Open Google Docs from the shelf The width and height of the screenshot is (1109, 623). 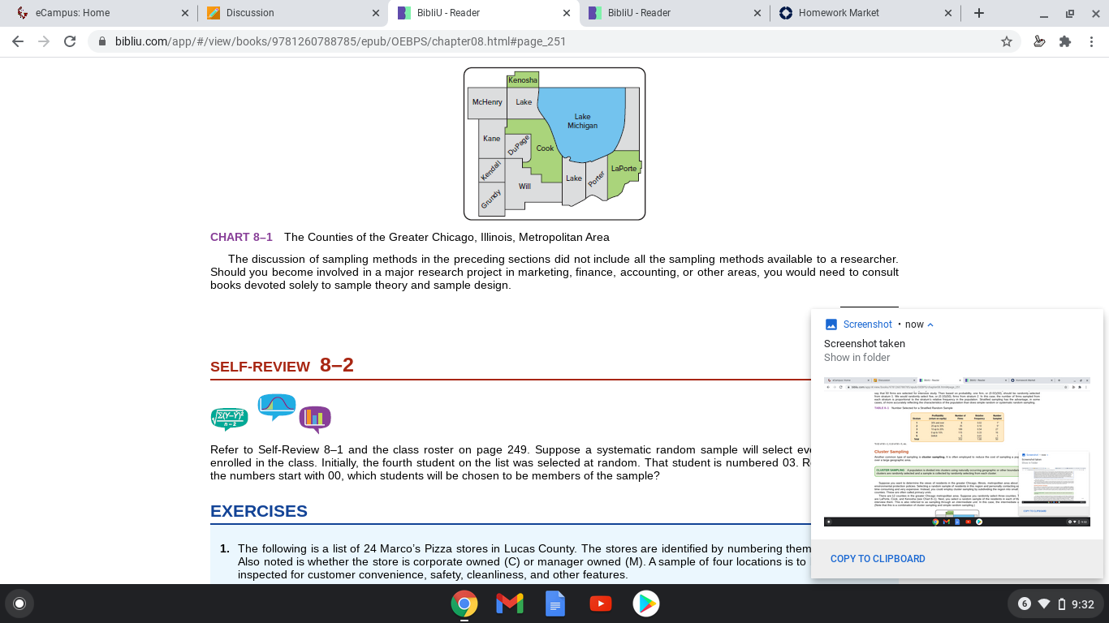[555, 604]
